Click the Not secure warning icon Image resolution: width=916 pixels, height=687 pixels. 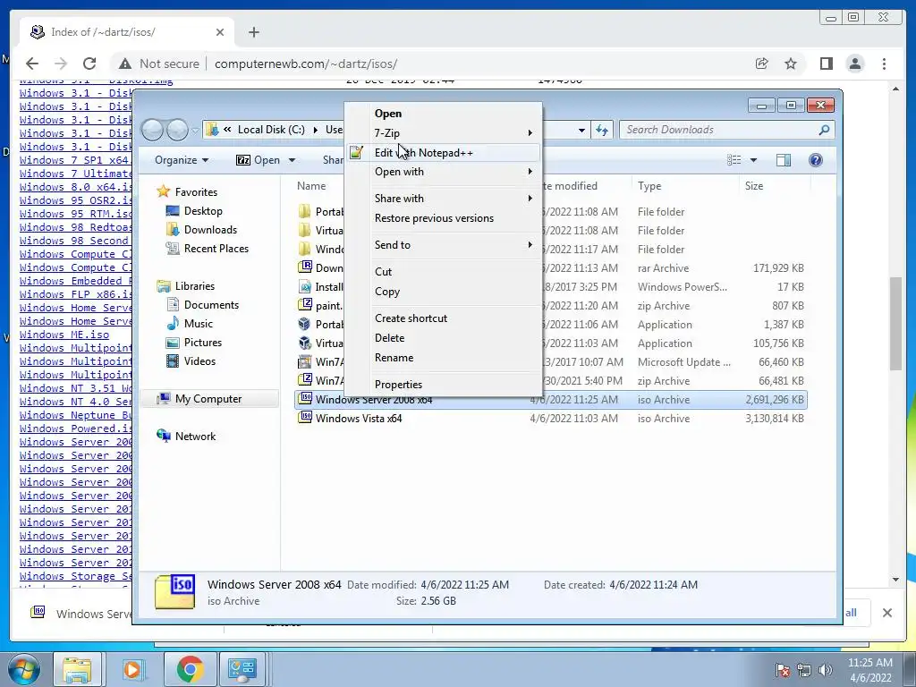pos(125,64)
